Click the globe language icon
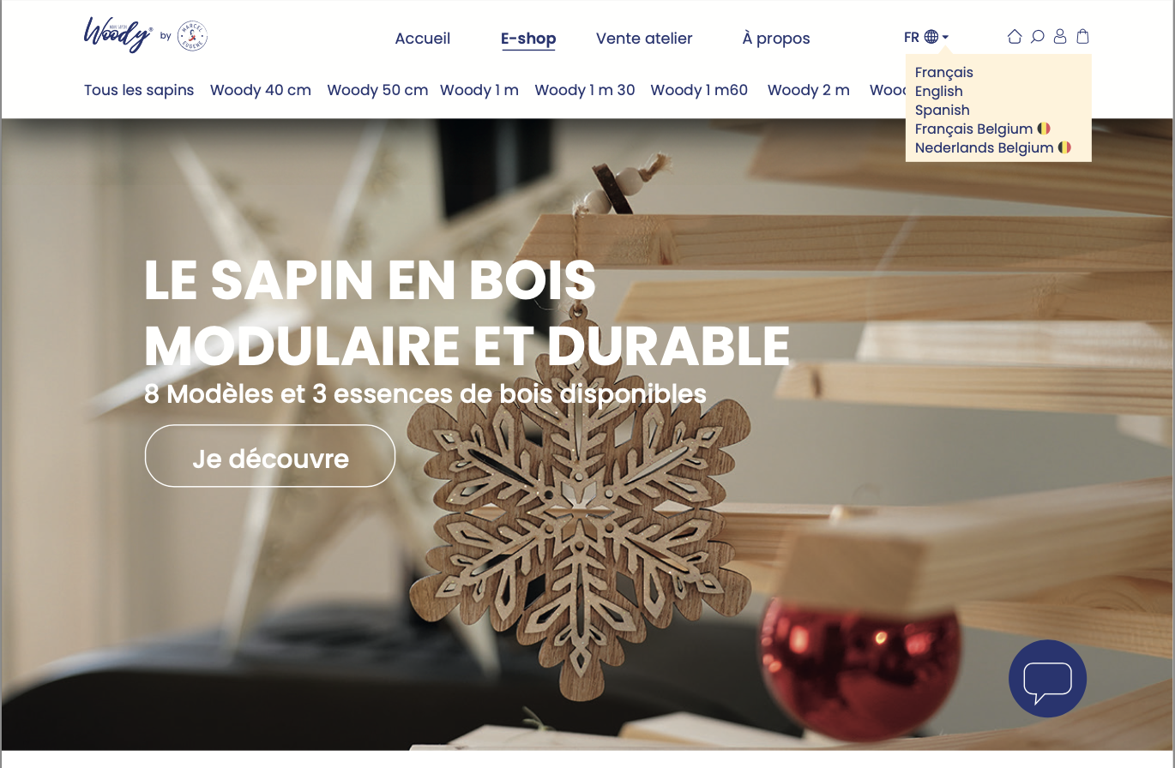This screenshot has width=1175, height=768. pos(931,37)
